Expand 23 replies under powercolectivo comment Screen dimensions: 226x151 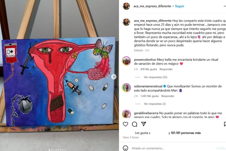click(x=156, y=77)
